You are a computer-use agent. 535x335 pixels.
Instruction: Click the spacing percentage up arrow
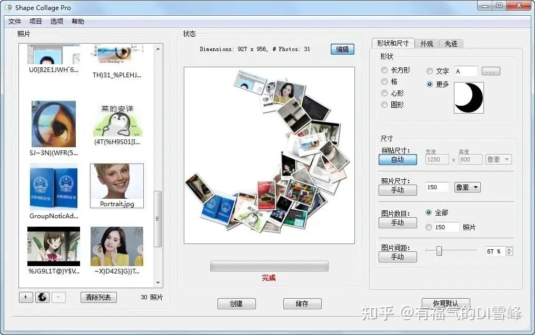point(509,249)
